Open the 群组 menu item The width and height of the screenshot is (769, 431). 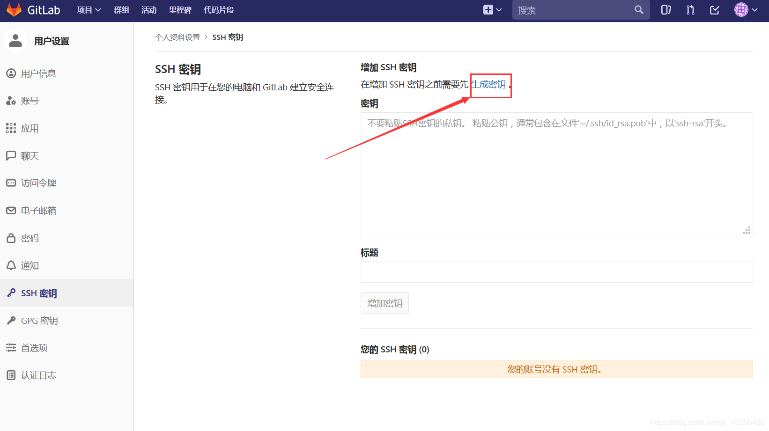pos(121,10)
